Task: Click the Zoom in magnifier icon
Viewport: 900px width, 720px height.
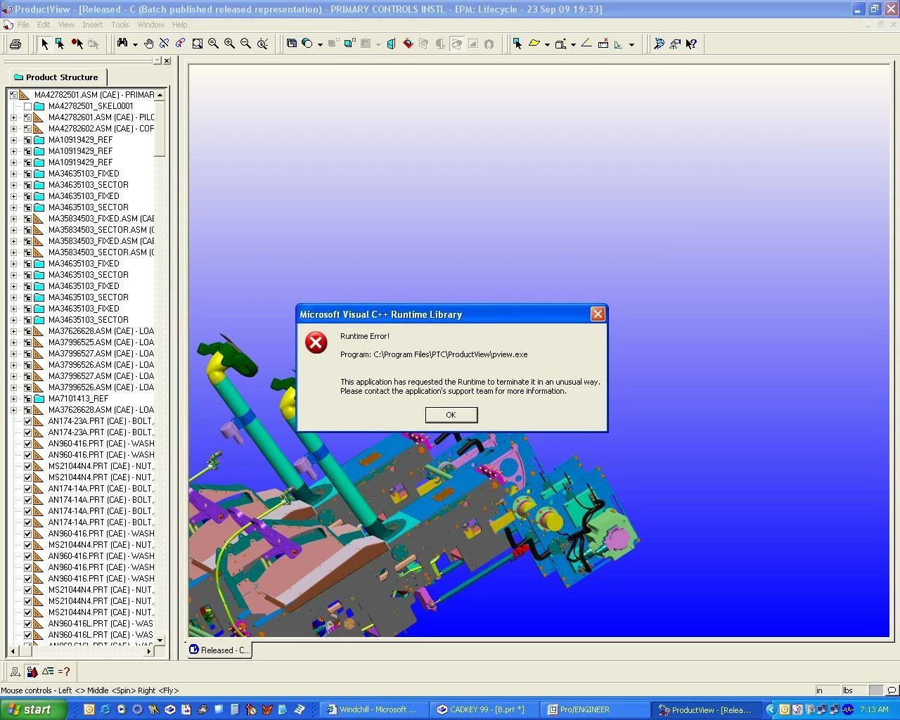Action: pyautogui.click(x=229, y=44)
